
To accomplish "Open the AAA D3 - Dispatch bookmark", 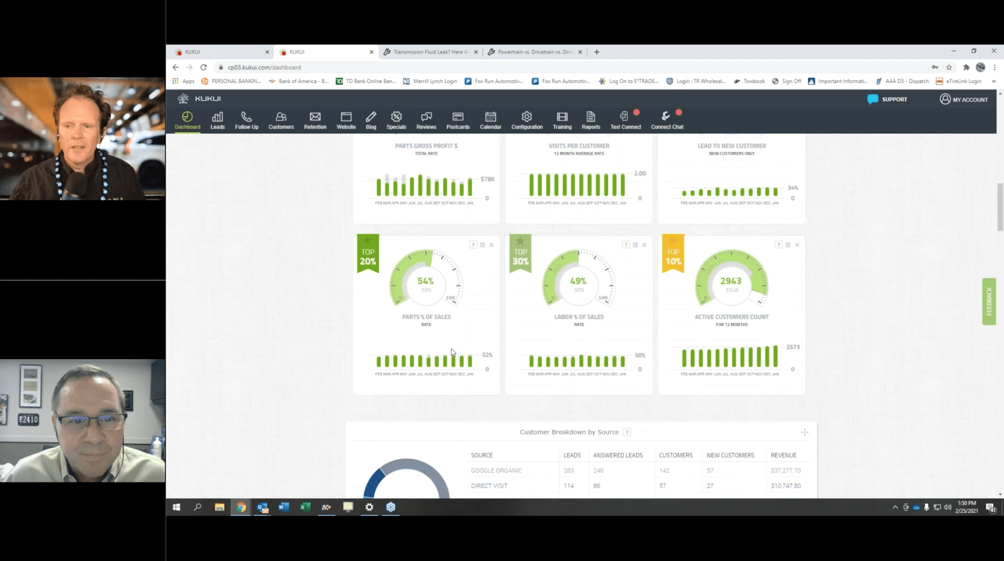I will [x=902, y=81].
